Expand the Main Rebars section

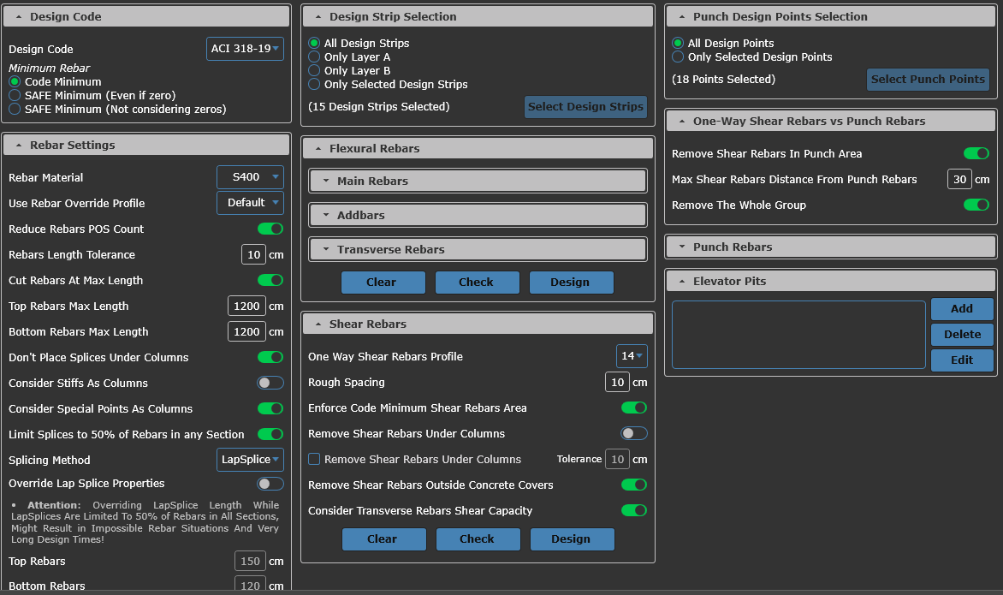coord(478,181)
